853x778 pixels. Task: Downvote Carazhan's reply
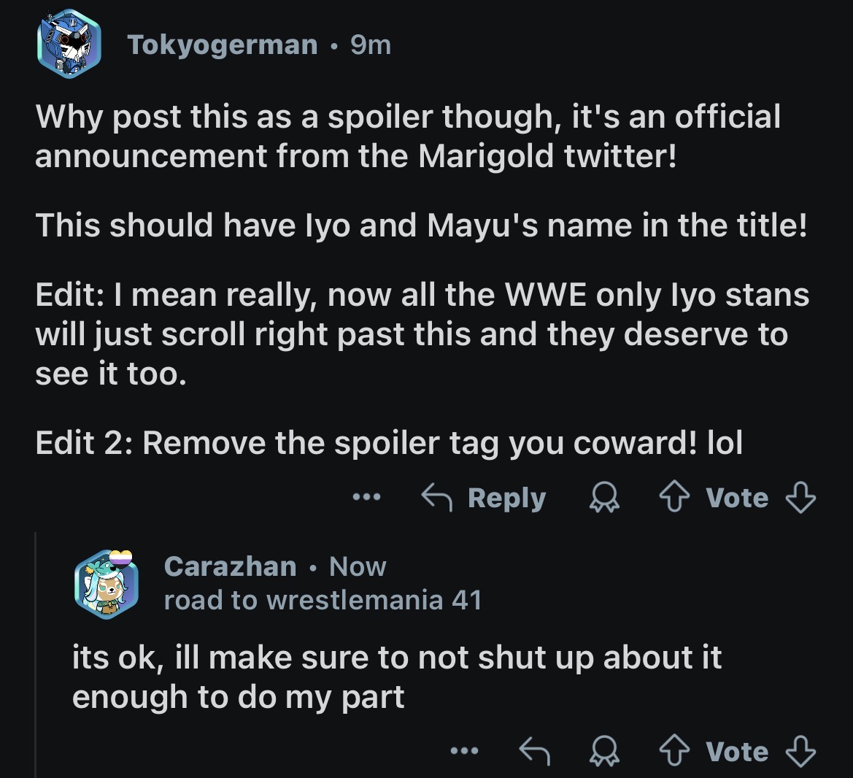[x=800, y=752]
